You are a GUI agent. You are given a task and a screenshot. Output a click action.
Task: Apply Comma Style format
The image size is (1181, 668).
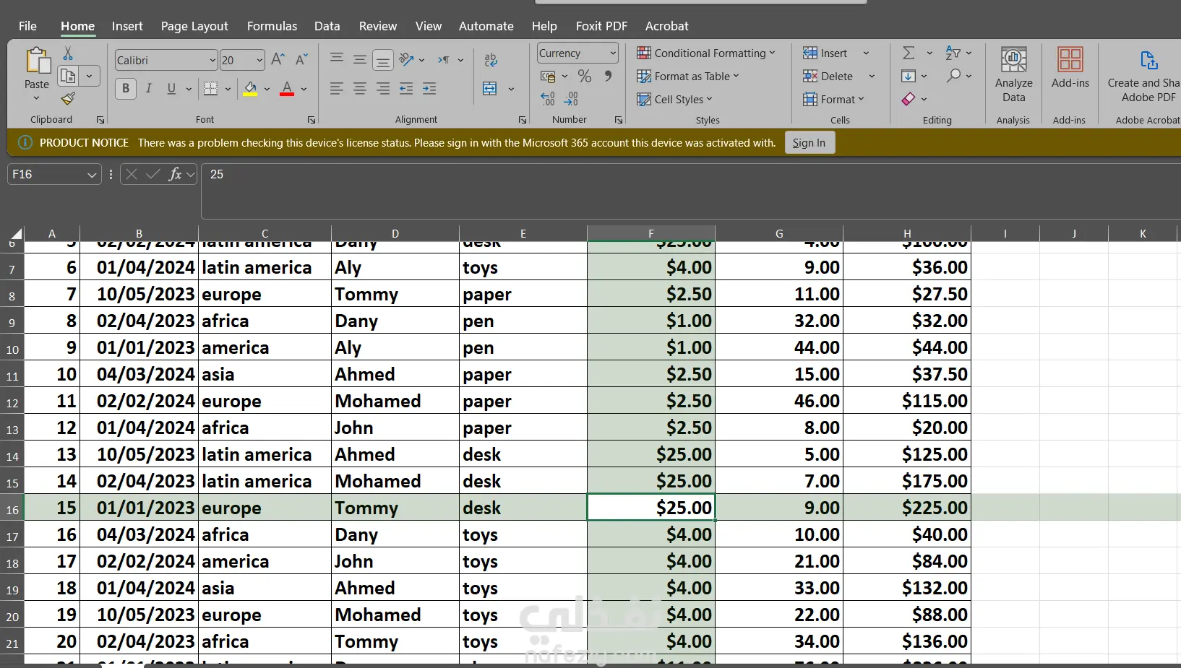(x=608, y=76)
